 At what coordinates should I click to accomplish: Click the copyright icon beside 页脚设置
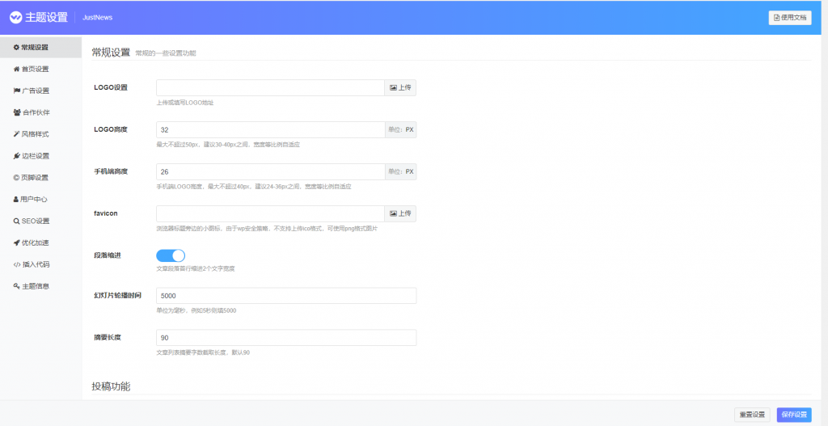tap(16, 177)
